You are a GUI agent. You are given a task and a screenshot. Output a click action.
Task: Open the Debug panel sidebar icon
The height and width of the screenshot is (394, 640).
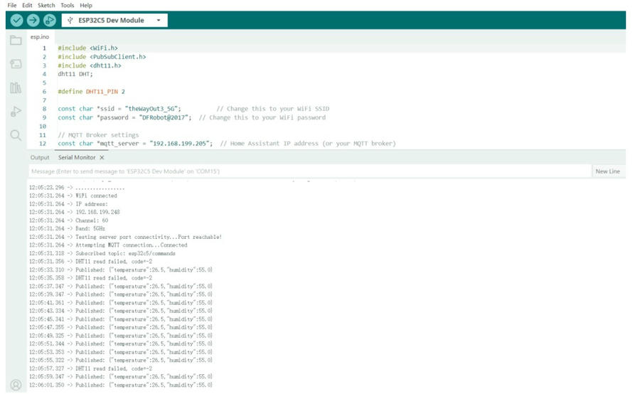(x=16, y=112)
